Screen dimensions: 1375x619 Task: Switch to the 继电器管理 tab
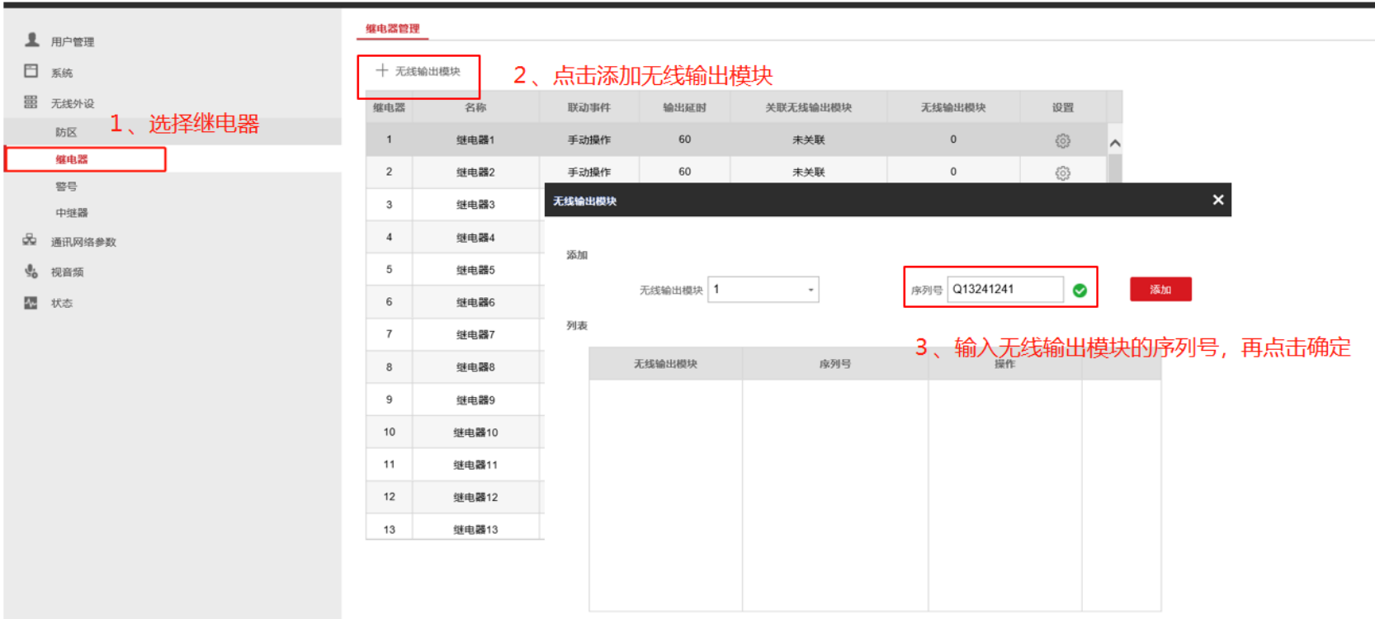393,29
